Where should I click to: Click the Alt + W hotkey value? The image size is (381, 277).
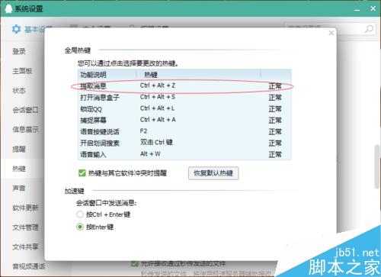tap(150, 154)
